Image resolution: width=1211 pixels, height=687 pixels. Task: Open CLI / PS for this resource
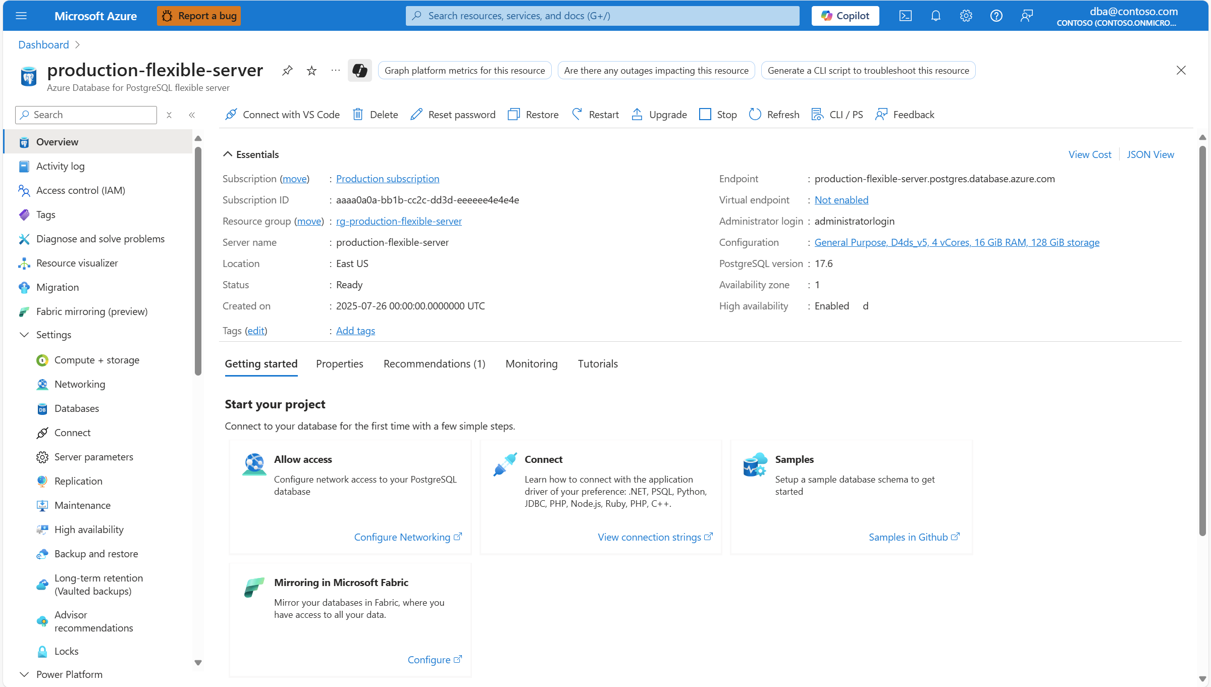click(x=836, y=115)
